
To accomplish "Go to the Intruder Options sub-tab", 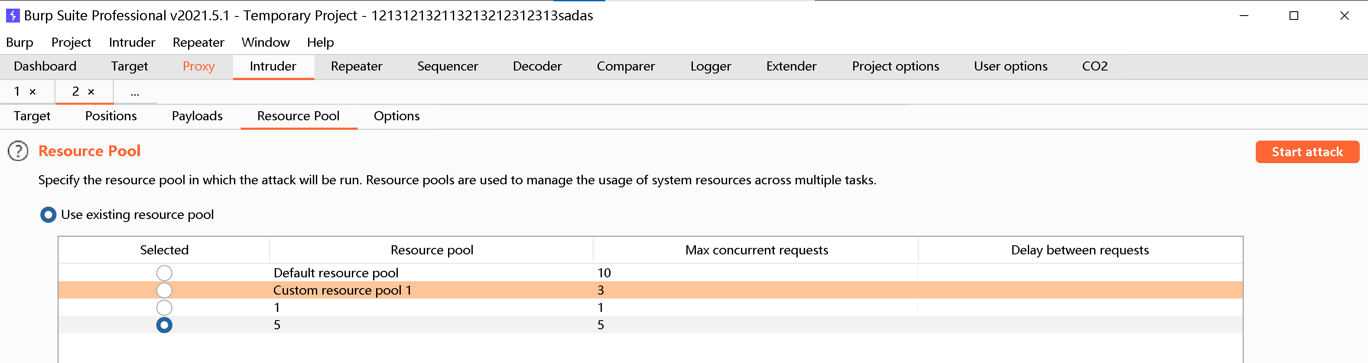I will [396, 116].
